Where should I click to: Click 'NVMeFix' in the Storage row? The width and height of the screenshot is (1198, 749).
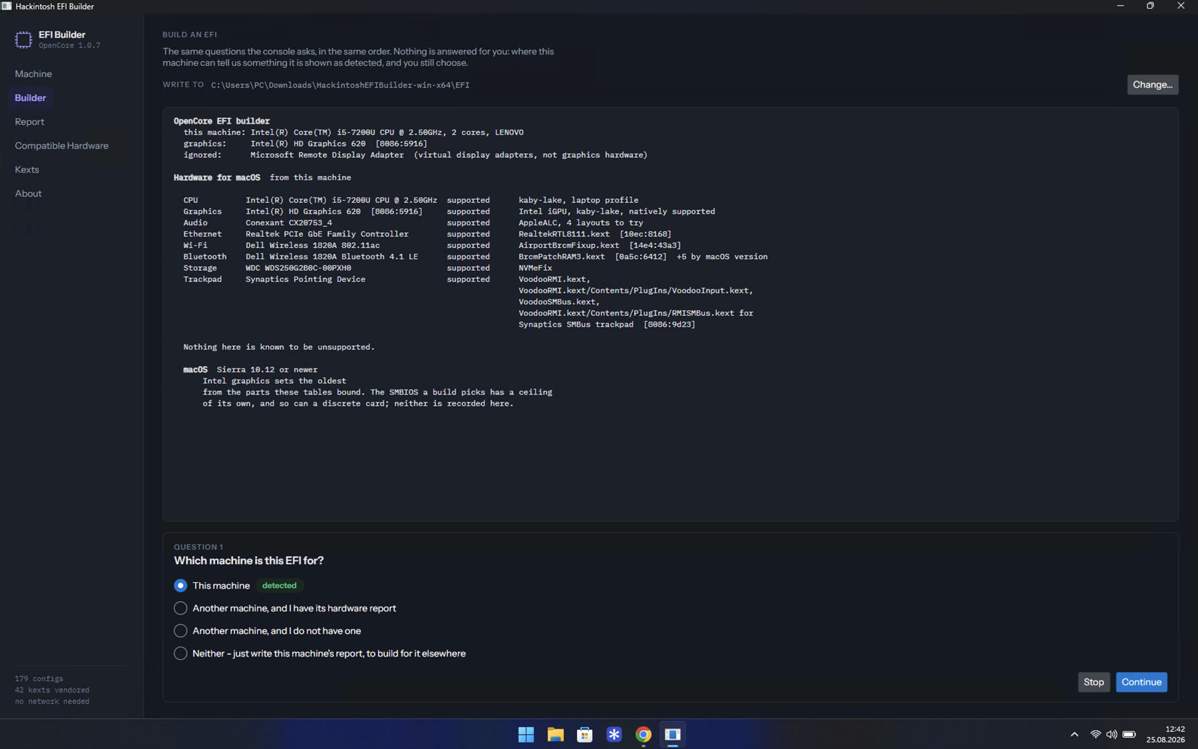(x=535, y=268)
